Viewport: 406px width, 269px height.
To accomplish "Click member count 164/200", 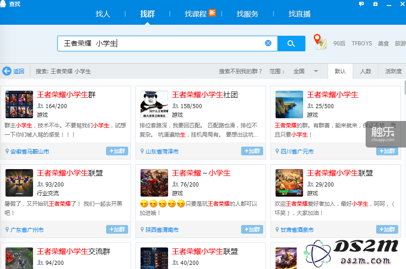I will 56,106.
